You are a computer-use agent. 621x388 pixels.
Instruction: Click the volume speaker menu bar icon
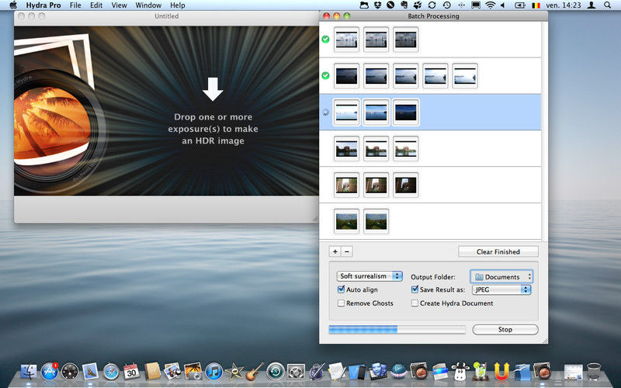[503, 5]
